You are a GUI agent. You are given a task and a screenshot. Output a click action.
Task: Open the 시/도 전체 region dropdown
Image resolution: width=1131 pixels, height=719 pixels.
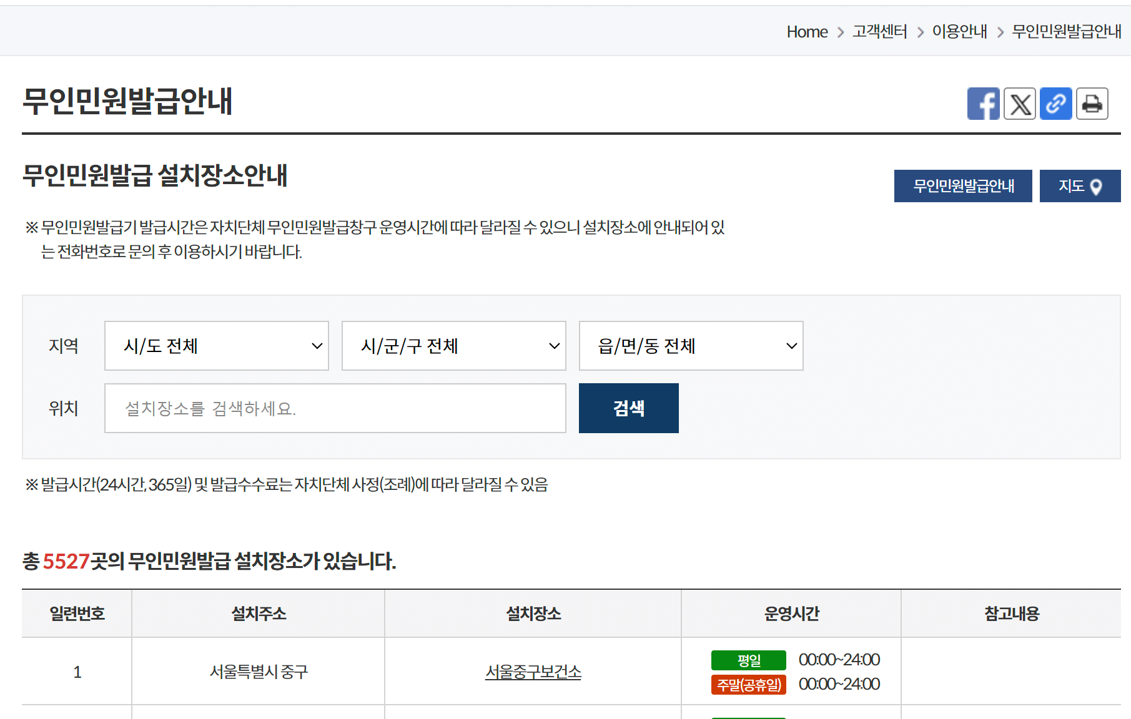pyautogui.click(x=216, y=346)
